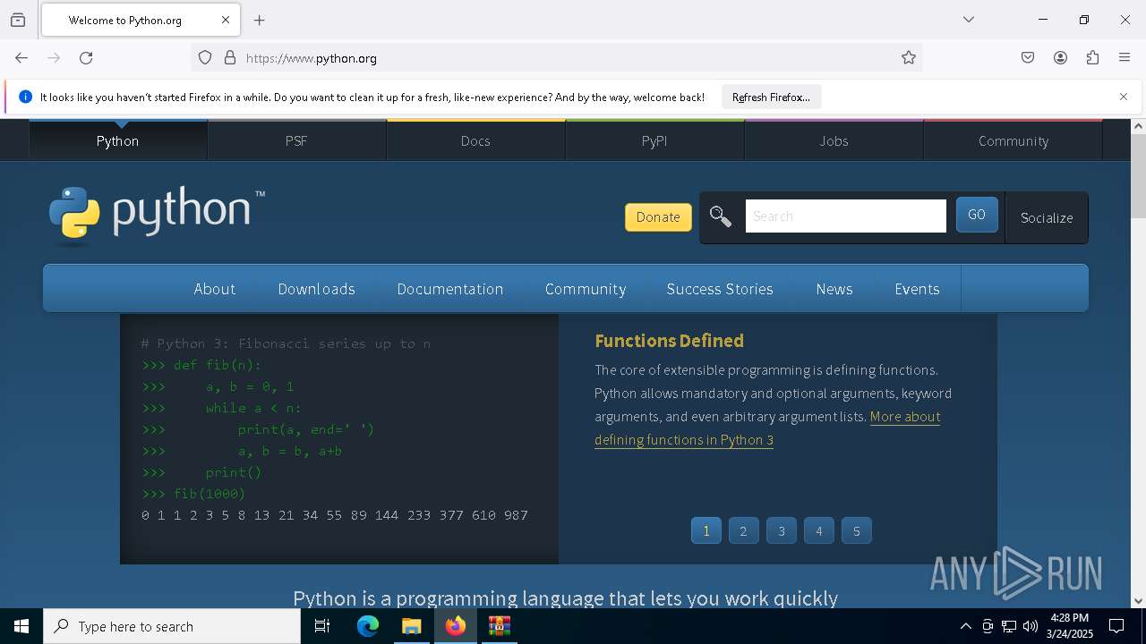Open Documentation navigation menu
The image size is (1146, 644).
pos(450,289)
